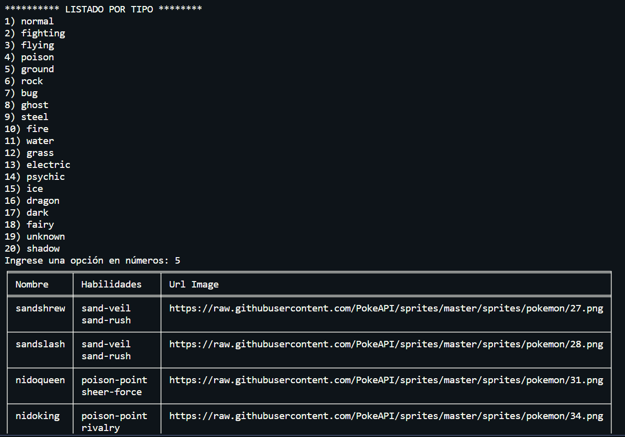This screenshot has width=625, height=437.
Task: Click the '7) bug' entry
Action: point(21,93)
